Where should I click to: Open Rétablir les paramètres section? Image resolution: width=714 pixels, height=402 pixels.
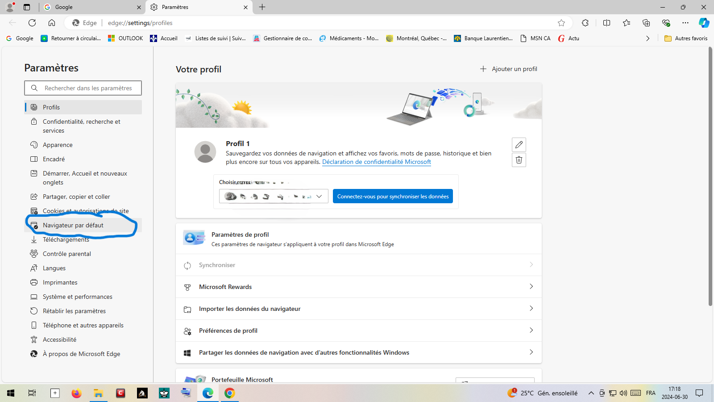coord(83,311)
